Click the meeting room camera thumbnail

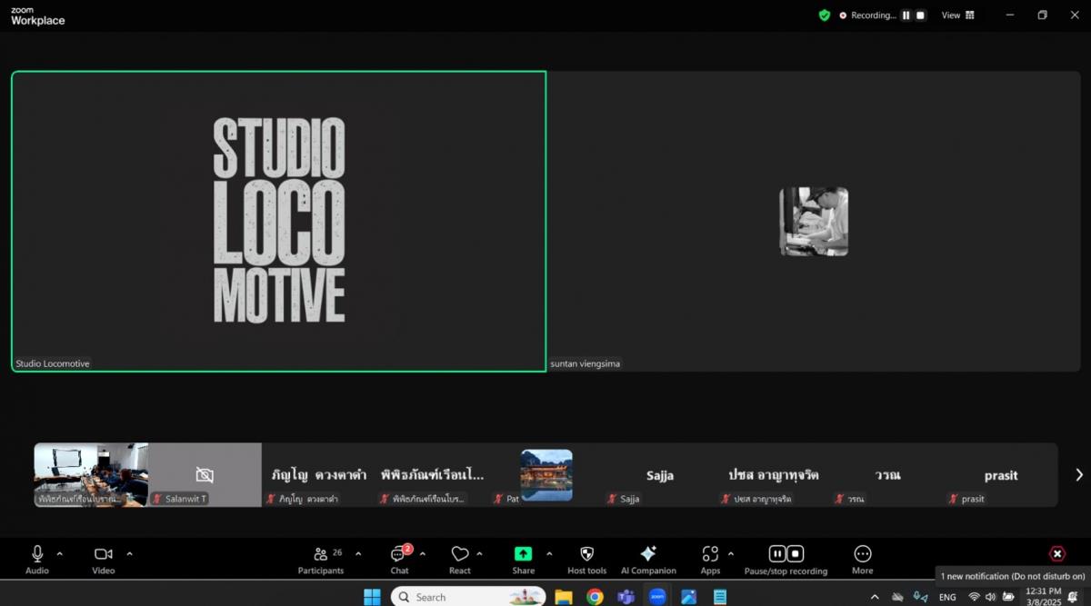(91, 474)
